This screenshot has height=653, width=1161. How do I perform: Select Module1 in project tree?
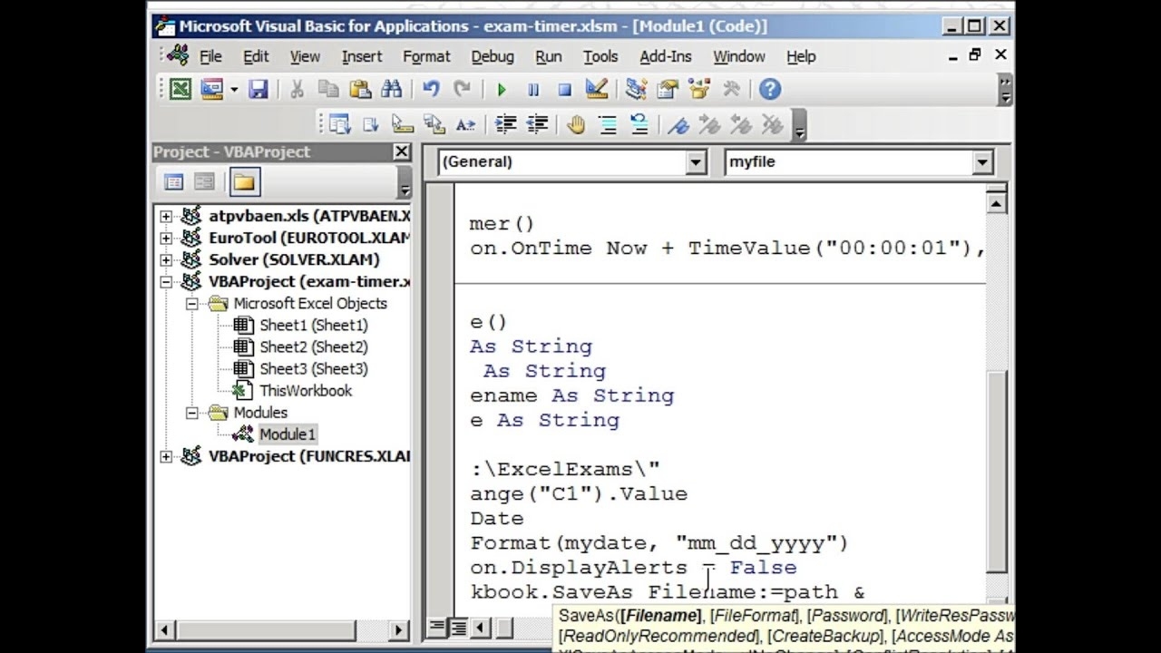[x=287, y=434]
